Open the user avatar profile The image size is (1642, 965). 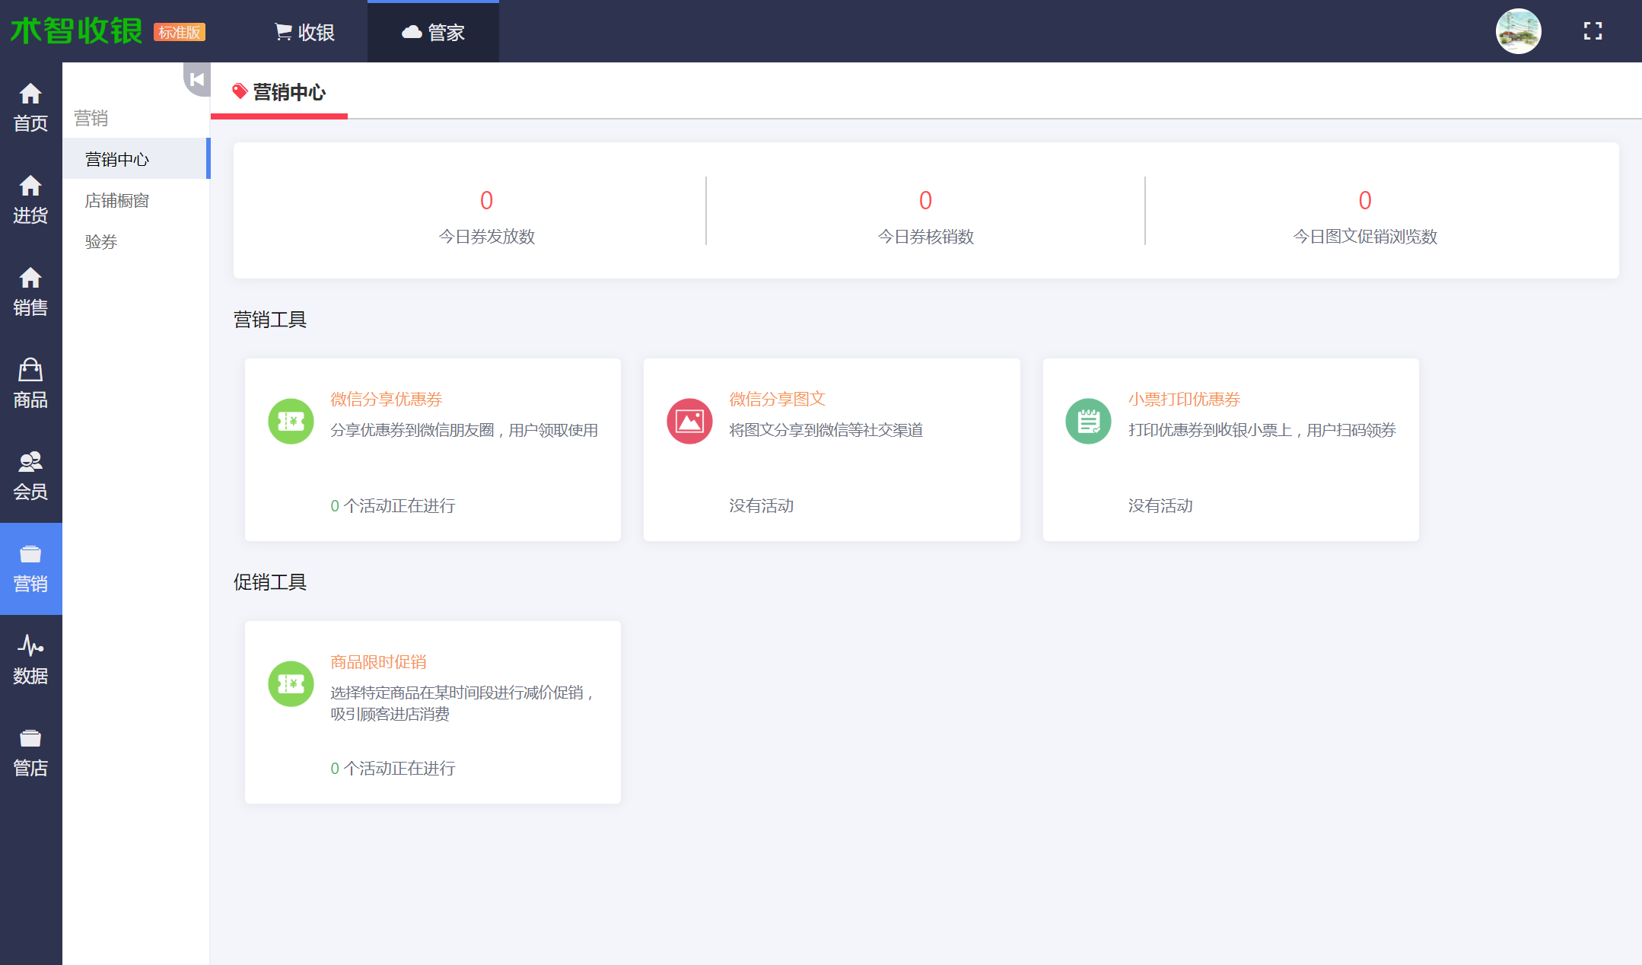(x=1518, y=31)
